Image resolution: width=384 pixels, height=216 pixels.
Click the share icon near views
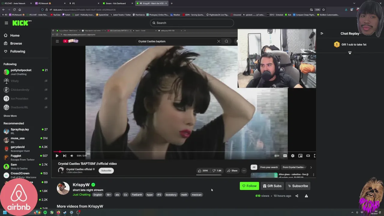(297, 196)
